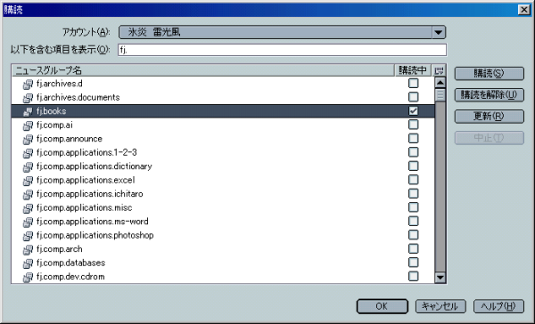Click the newsgroup icon beside fj.comp.arch
Image resolution: width=535 pixels, height=324 pixels.
click(28, 249)
